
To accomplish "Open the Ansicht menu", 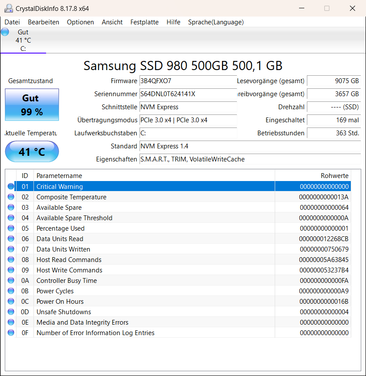I will coord(112,22).
